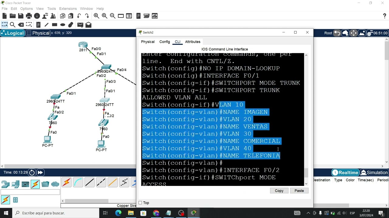Screen dimensions: 389x218
Task: Select the Draw Line tool
Action: tap(46, 25)
